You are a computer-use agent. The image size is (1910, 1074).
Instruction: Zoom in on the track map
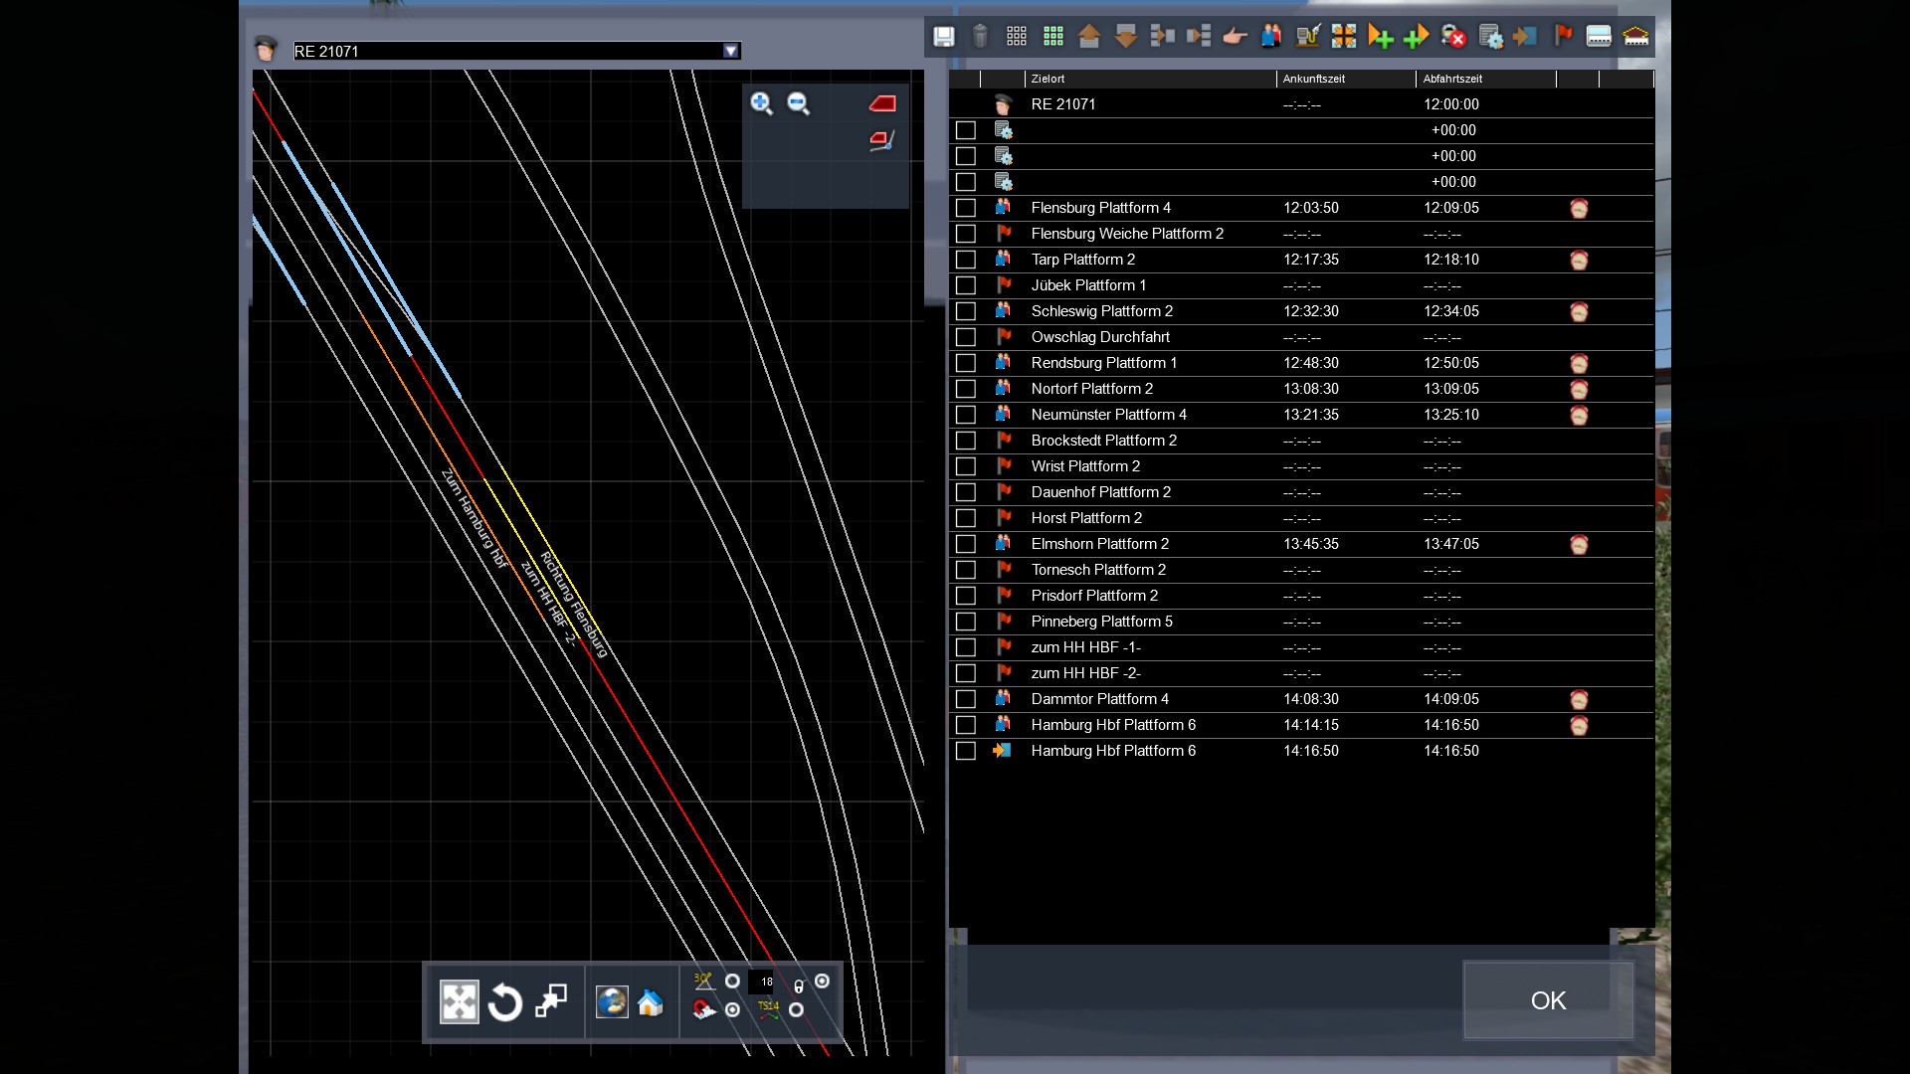(761, 103)
